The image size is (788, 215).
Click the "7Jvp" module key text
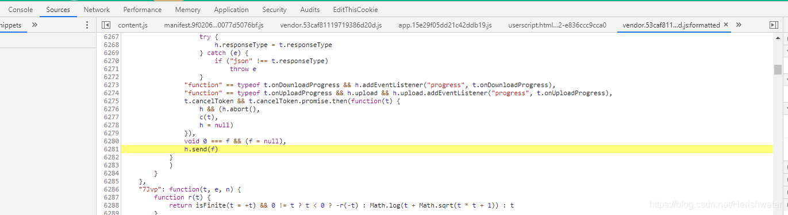pyautogui.click(x=150, y=189)
